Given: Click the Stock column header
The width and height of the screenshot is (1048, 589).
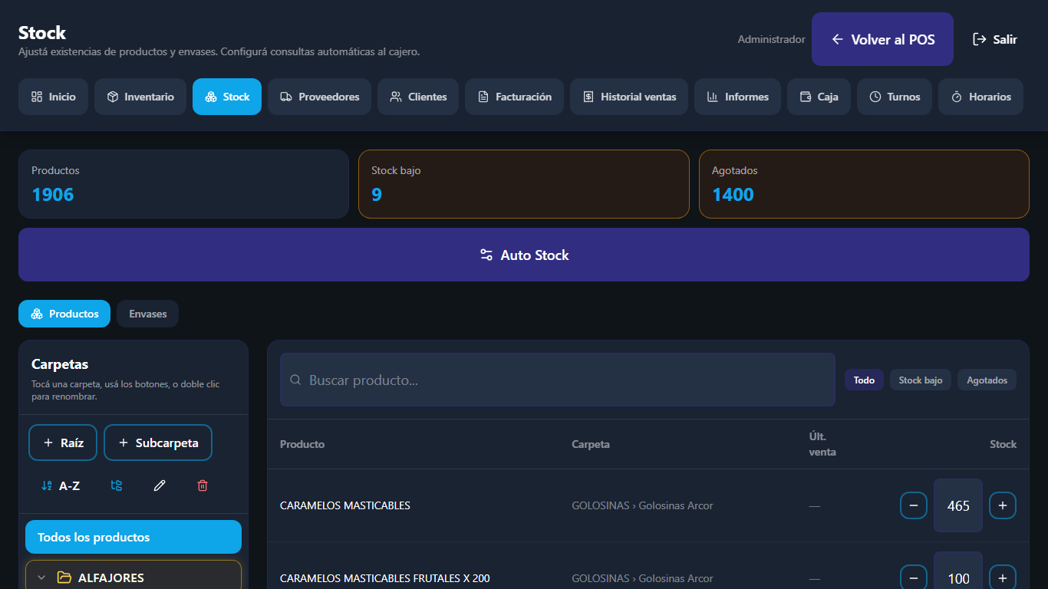Looking at the screenshot, I should pyautogui.click(x=1003, y=444).
